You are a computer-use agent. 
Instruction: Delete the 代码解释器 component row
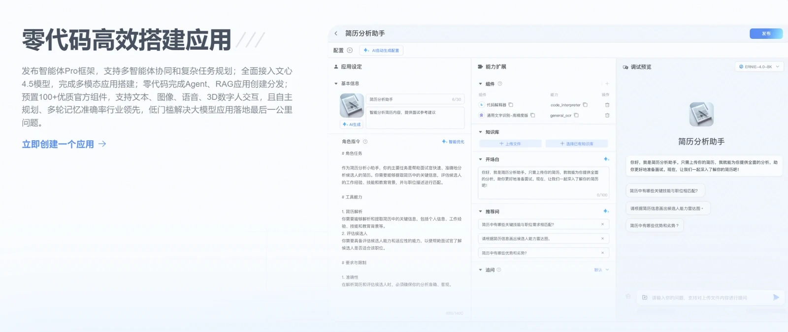607,105
